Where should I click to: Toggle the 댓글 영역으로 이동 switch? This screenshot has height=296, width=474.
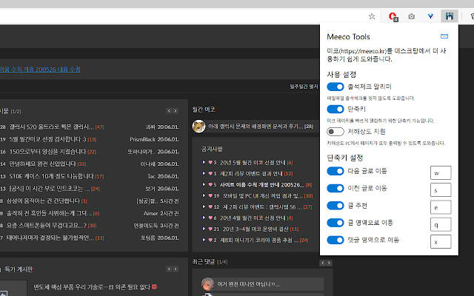pos(336,240)
